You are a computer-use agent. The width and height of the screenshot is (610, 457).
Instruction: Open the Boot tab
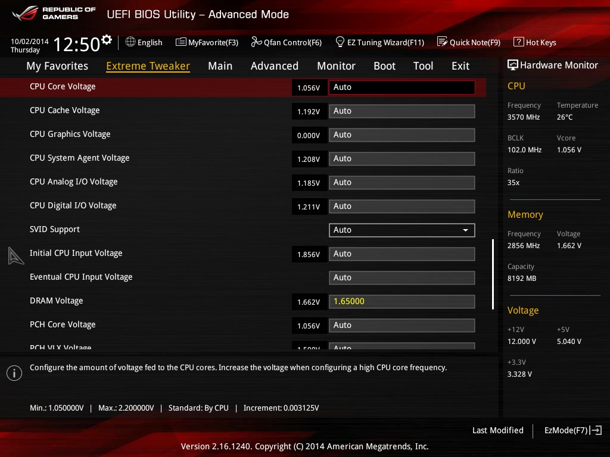(x=384, y=65)
